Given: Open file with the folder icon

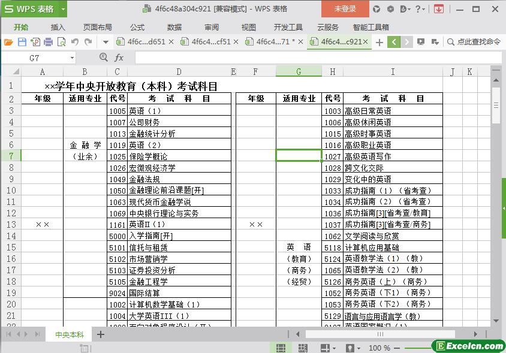Looking at the screenshot, I should [8, 42].
